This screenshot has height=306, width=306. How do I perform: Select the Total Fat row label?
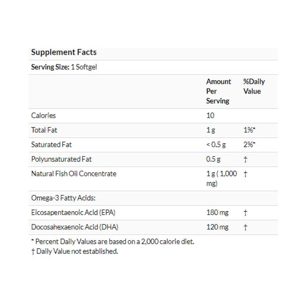click(x=44, y=130)
